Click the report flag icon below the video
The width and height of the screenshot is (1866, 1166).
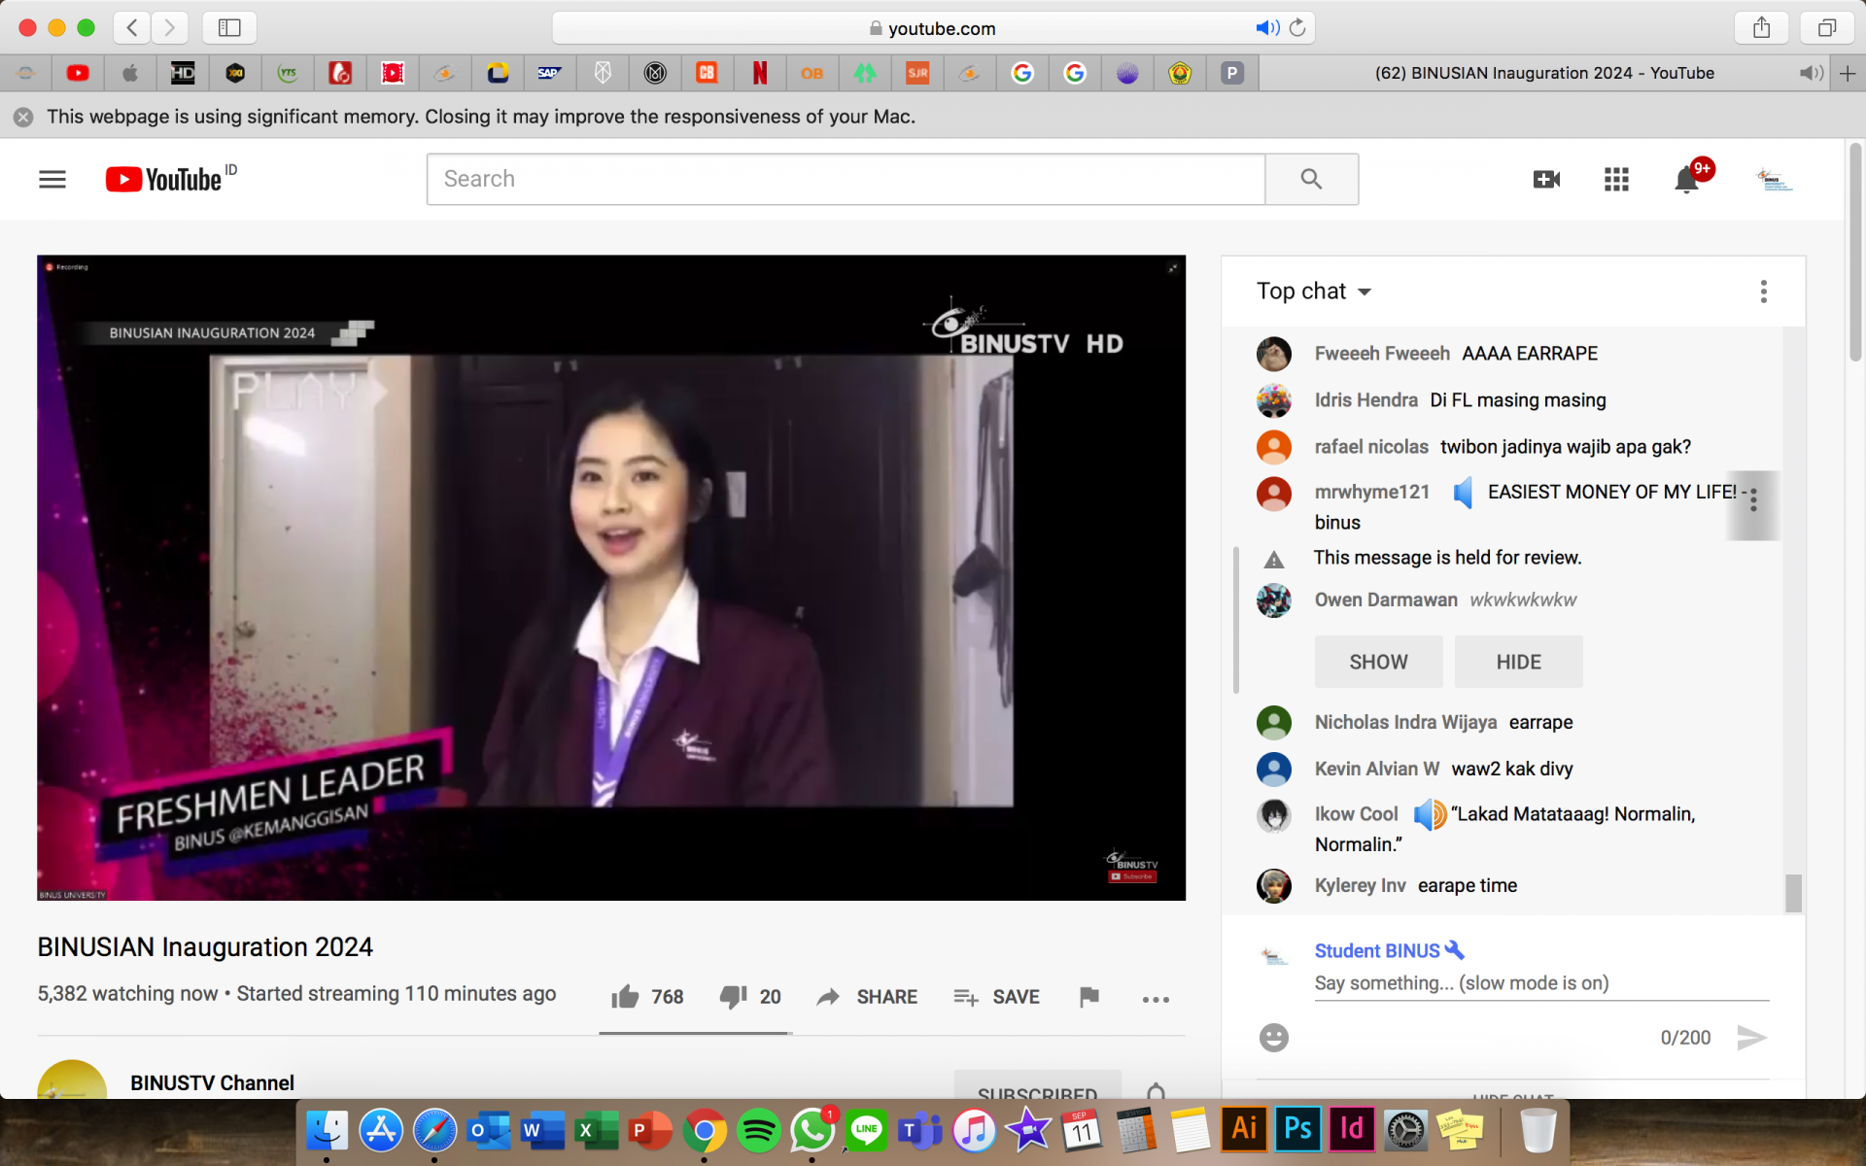coord(1088,996)
